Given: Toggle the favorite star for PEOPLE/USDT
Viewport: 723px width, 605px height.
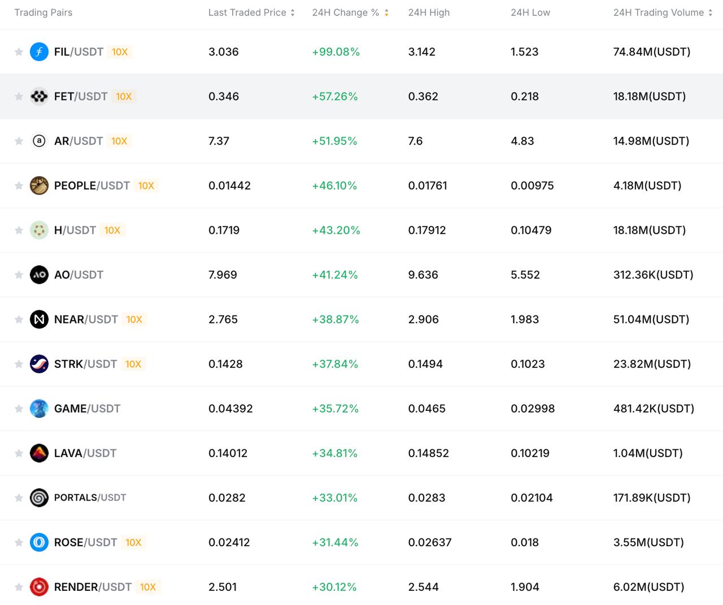Looking at the screenshot, I should coord(19,186).
